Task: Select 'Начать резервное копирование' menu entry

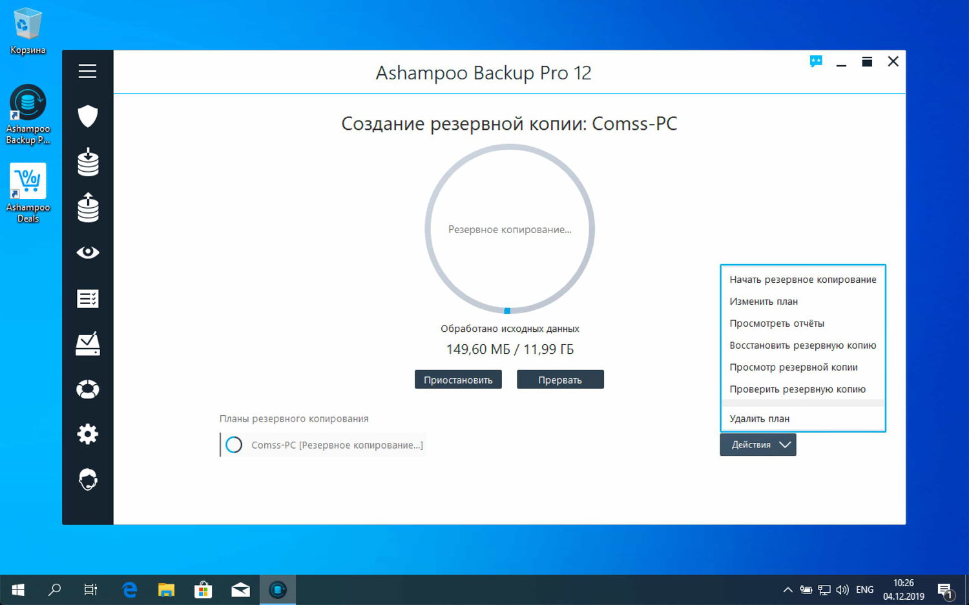Action: pos(803,280)
